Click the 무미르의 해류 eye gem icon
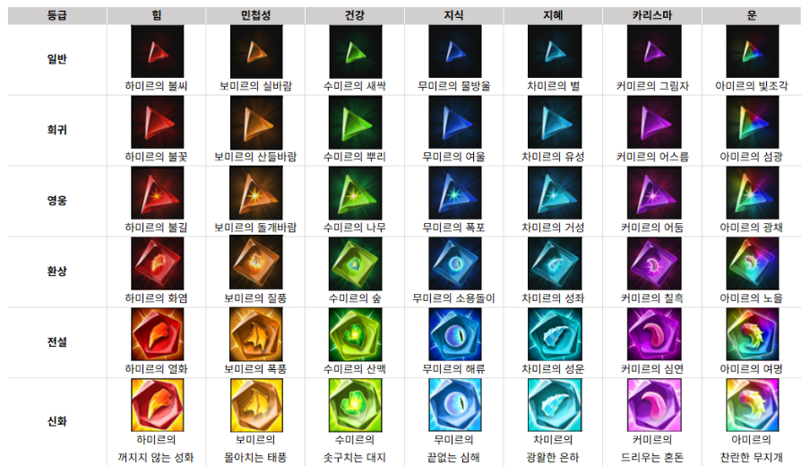Screen dimensions: 810x466 point(454,334)
